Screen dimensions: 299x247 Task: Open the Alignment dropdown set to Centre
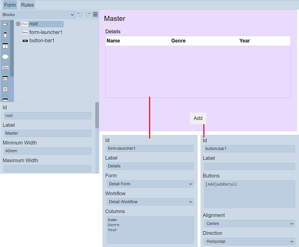click(250, 224)
